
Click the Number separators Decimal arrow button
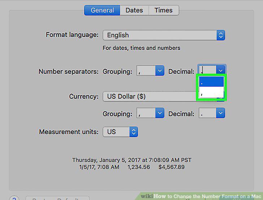tap(221, 70)
